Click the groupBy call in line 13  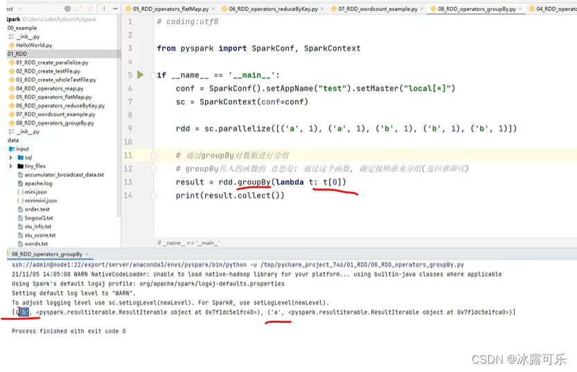(254, 182)
